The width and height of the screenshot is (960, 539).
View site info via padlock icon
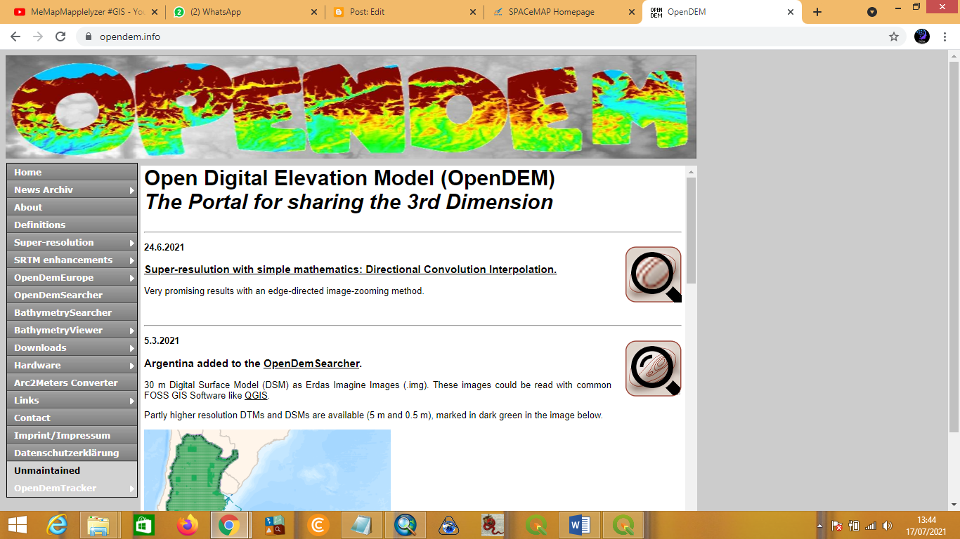pyautogui.click(x=89, y=36)
